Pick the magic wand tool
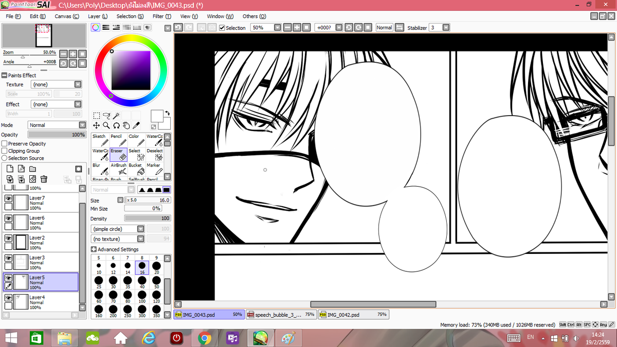This screenshot has width=617, height=347. [x=116, y=116]
